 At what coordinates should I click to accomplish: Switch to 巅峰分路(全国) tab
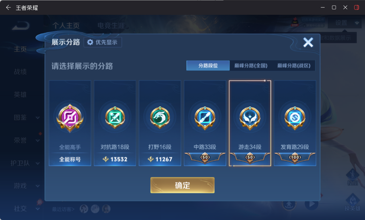(251, 66)
